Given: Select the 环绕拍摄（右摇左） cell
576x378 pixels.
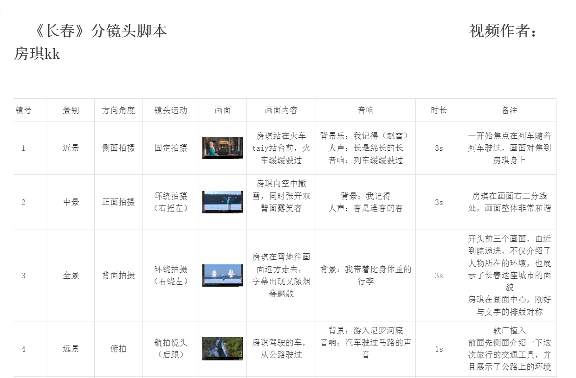Looking at the screenshot, I should (x=171, y=202).
